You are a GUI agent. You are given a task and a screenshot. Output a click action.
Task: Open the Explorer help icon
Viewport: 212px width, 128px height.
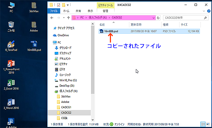tap(209, 11)
